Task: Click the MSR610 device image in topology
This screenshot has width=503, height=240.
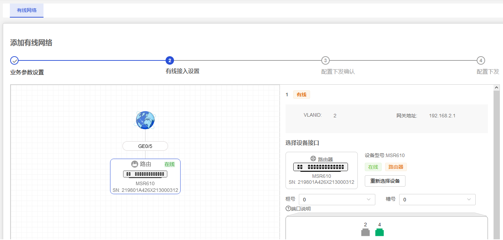Action: click(145, 174)
